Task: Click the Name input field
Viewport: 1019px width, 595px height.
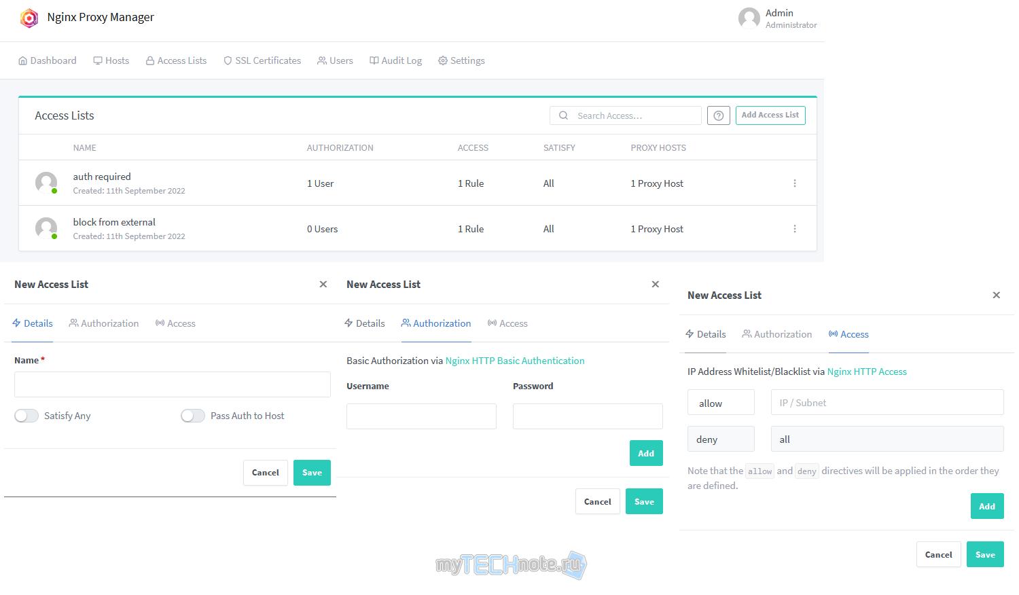Action: click(173, 384)
